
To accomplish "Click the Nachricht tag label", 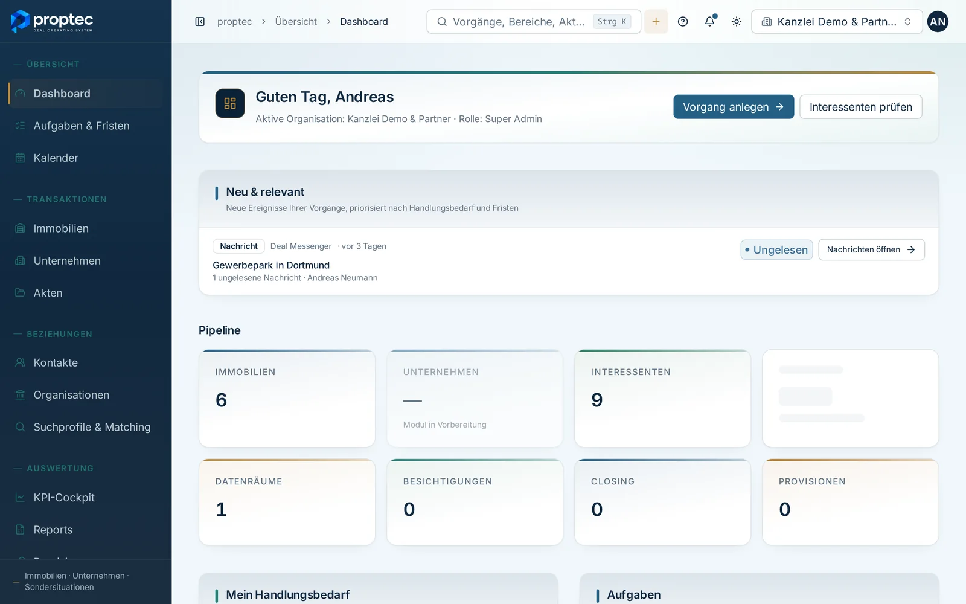I will coord(238,246).
